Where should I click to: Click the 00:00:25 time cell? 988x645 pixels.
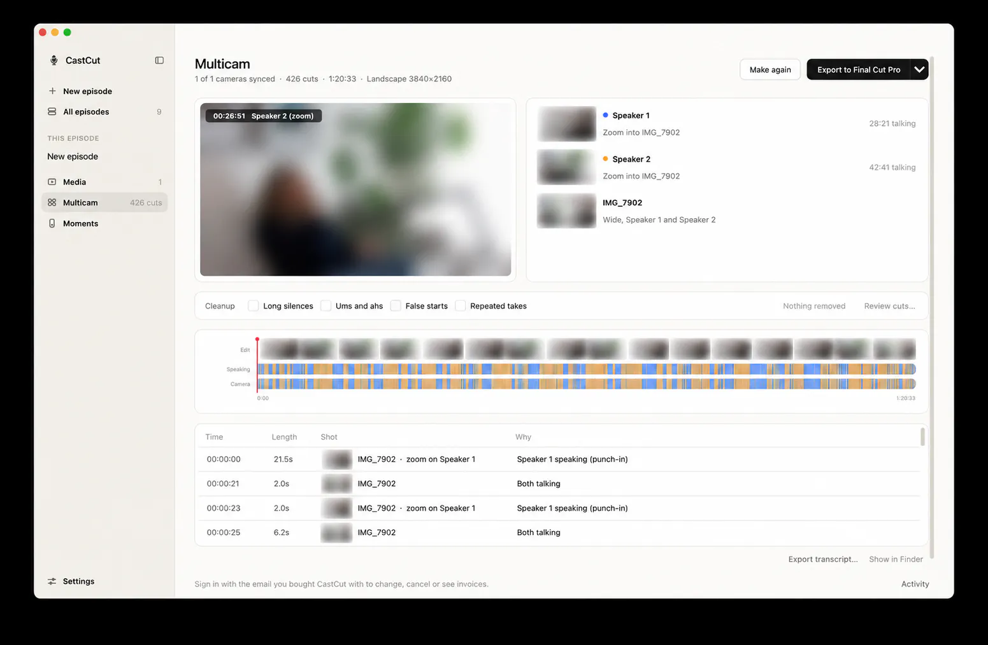pos(224,532)
